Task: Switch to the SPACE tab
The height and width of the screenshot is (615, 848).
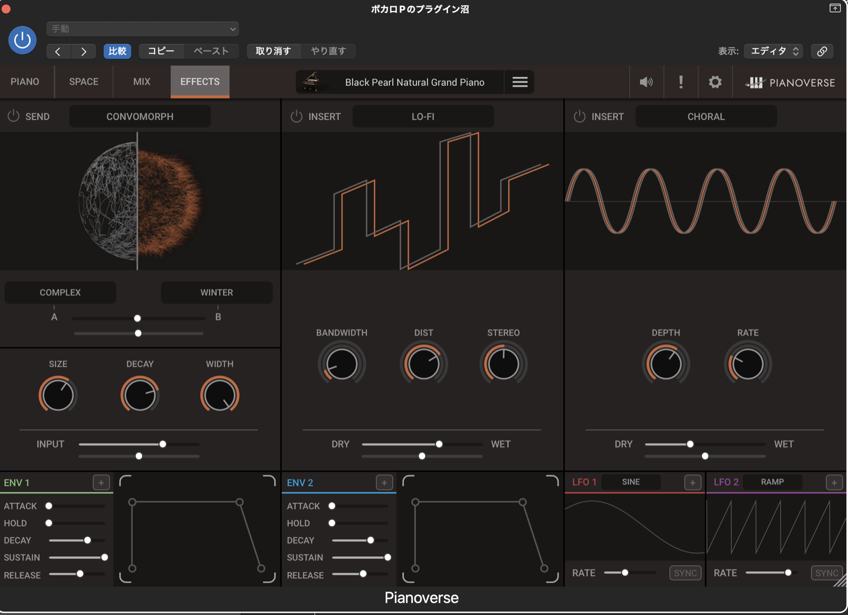Action: click(84, 82)
